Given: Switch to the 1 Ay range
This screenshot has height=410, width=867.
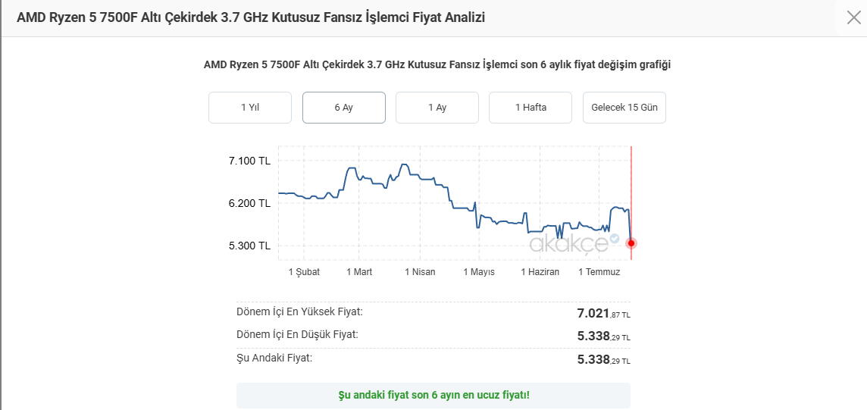Looking at the screenshot, I should point(437,108).
